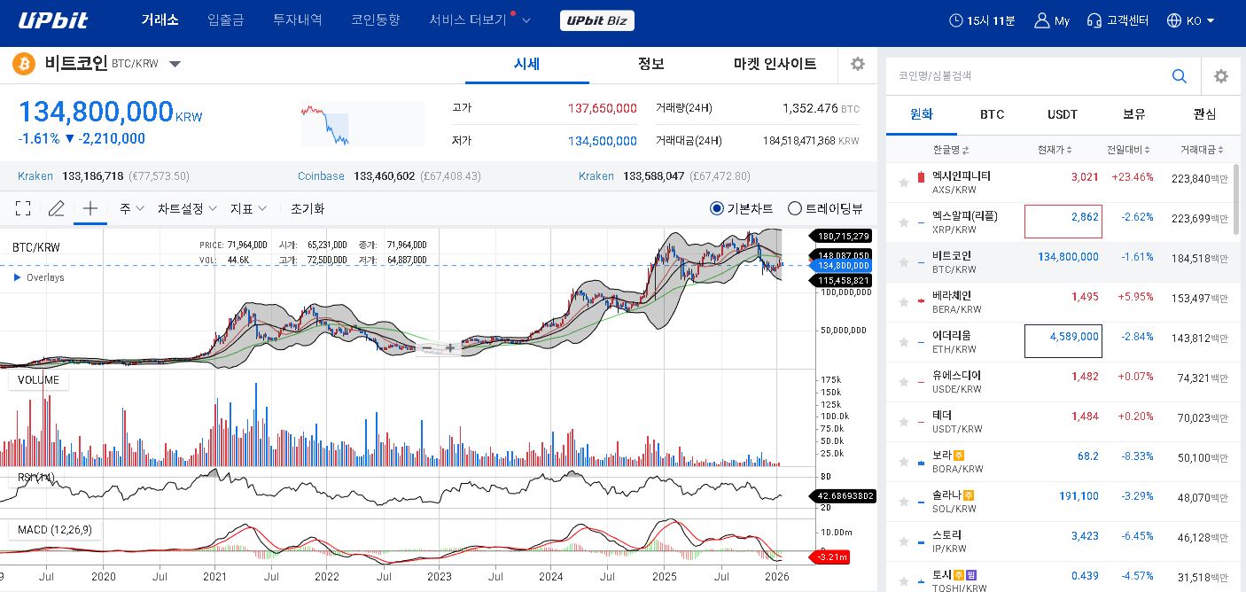Click the Bitcoin coin logo icon
1246x592 pixels.
21,64
